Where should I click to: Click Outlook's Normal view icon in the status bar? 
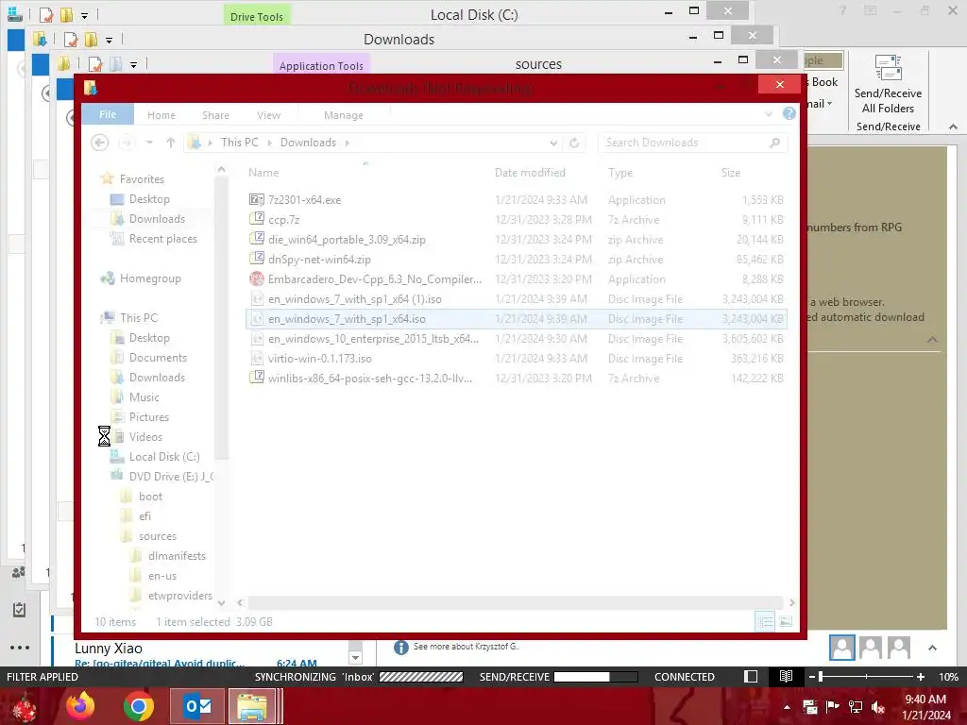pyautogui.click(x=751, y=677)
